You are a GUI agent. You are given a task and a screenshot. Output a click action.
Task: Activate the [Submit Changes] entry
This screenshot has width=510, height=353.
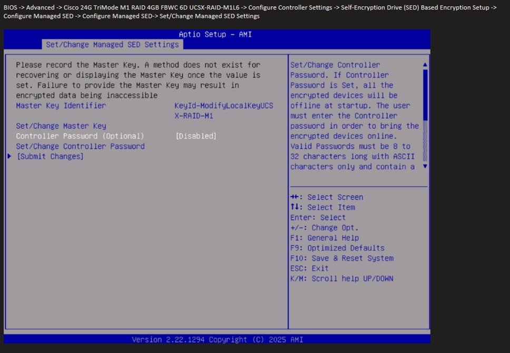pyautogui.click(x=51, y=157)
